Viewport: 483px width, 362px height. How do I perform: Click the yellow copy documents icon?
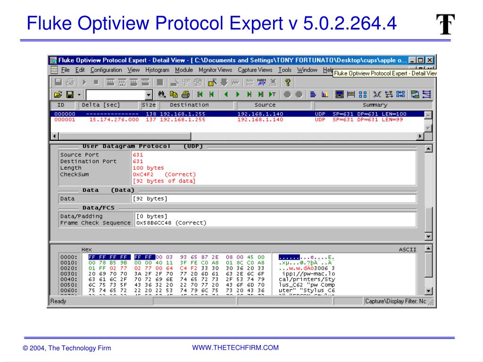pyautogui.click(x=174, y=94)
